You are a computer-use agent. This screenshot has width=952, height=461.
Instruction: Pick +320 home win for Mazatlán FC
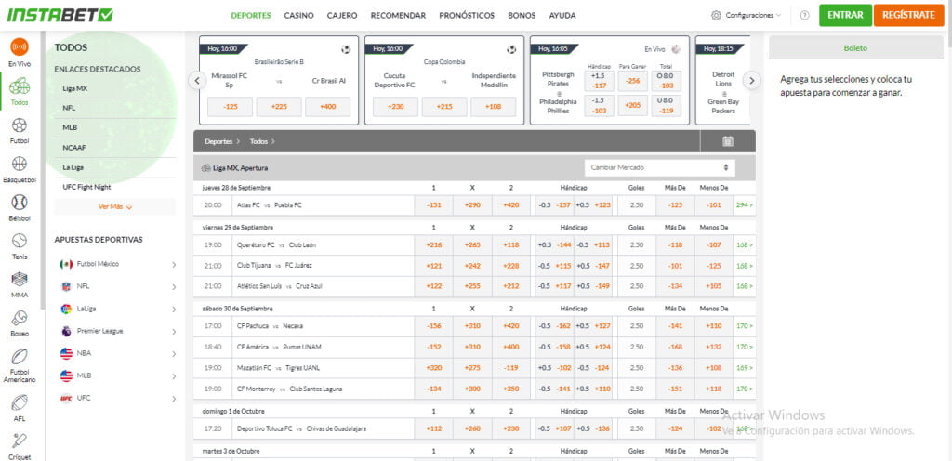click(x=433, y=367)
